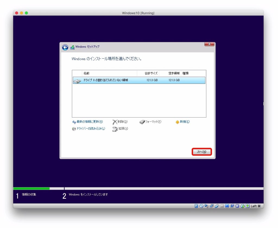278x228 pixels.
Task: Click the hard disk activity indicator icon
Action: tap(196, 206)
